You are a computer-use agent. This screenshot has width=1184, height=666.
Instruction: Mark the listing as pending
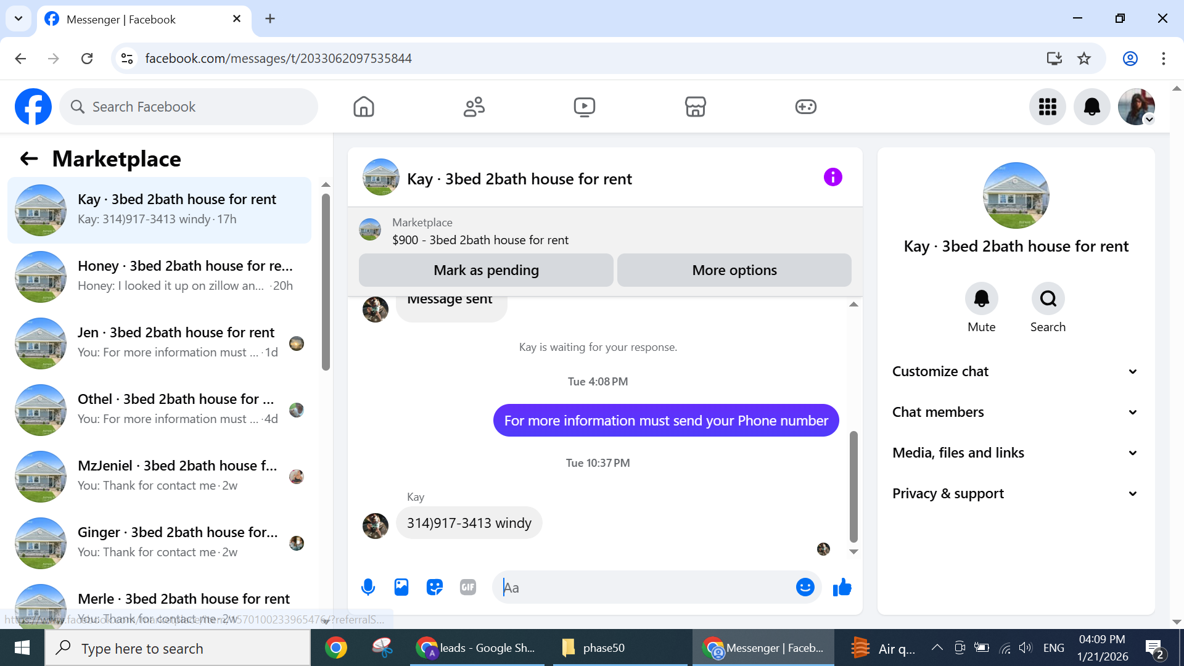486,270
